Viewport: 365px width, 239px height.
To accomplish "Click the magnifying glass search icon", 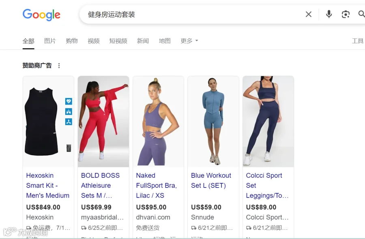I will point(361,15).
